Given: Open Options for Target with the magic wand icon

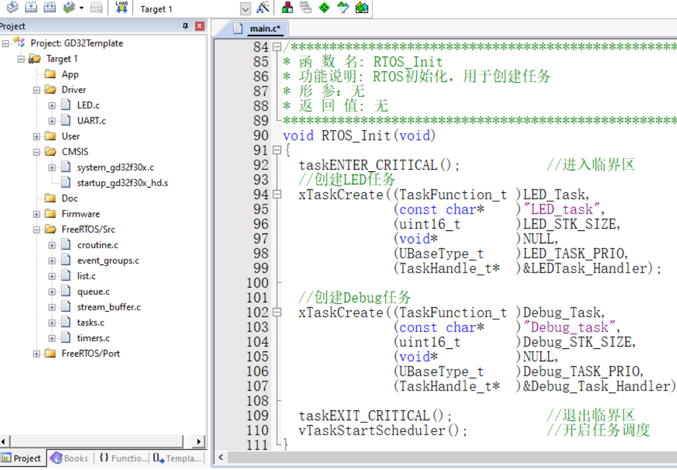Looking at the screenshot, I should (x=263, y=7).
